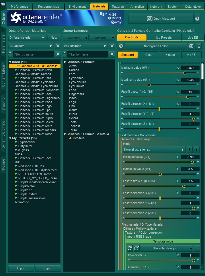Switch to the Preferences tab
205x276 pixels.
(19, 7)
